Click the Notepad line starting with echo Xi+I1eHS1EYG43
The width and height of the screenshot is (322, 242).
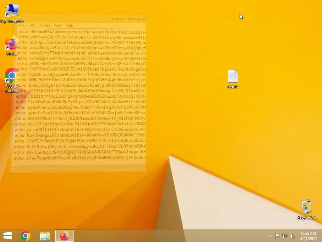click(x=80, y=152)
